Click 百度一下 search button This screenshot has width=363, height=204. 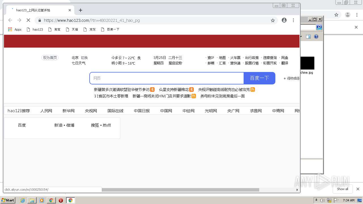click(x=259, y=78)
